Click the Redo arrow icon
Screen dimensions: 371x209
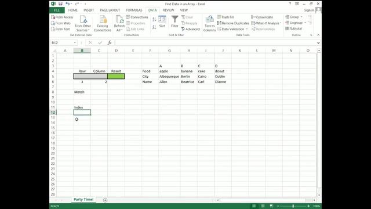(x=77, y=4)
